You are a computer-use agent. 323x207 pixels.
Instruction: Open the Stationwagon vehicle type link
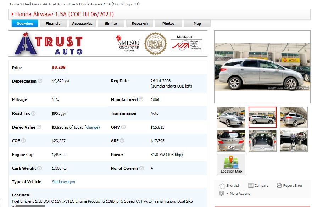click(x=63, y=182)
